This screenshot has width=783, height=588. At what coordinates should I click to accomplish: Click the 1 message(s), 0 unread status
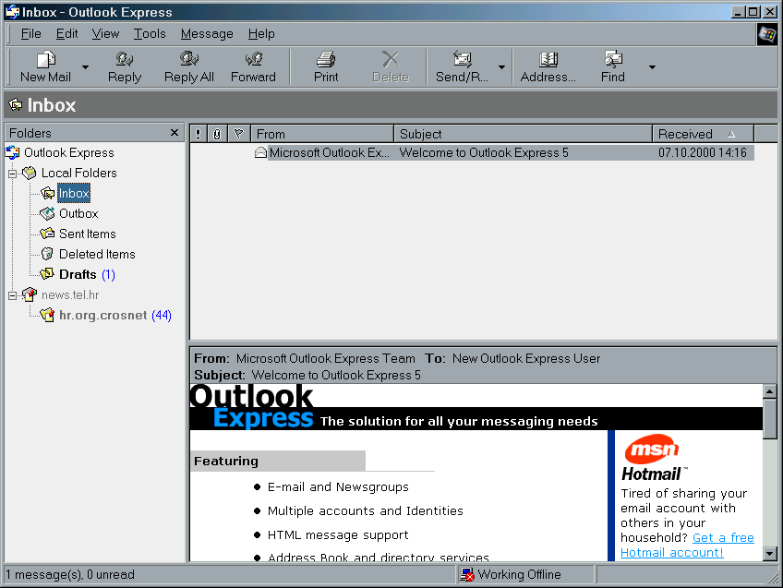70,574
